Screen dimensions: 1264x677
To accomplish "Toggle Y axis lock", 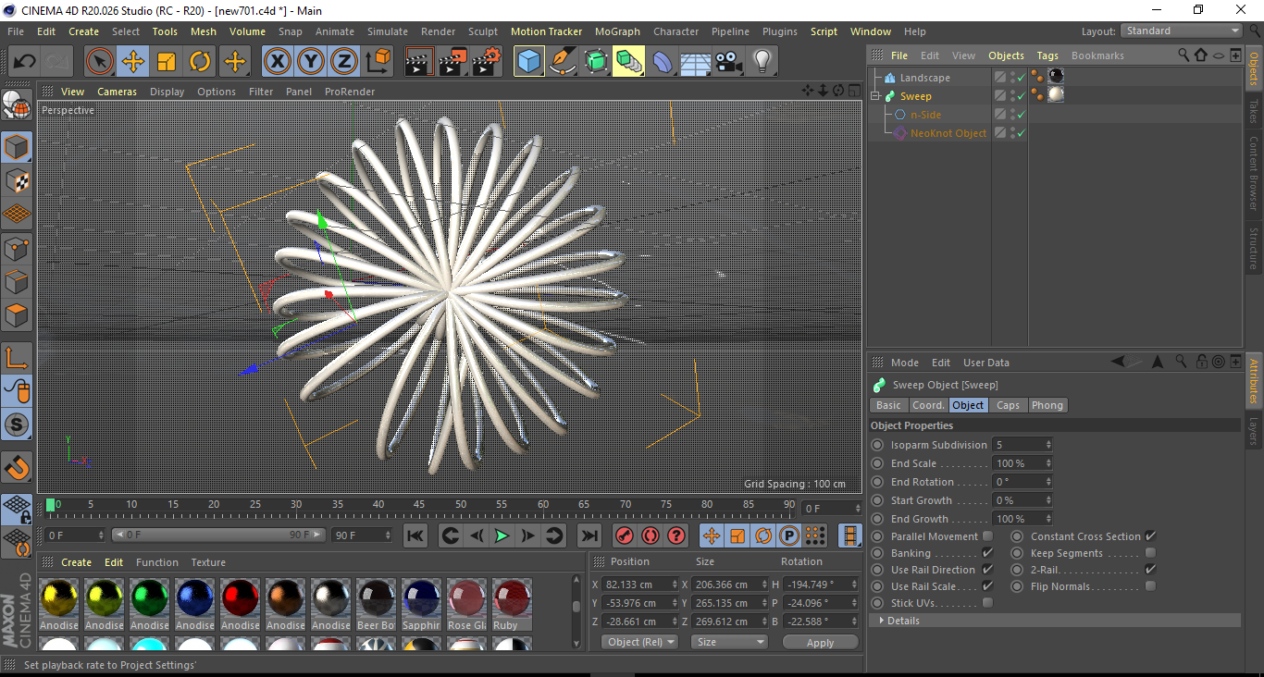I will point(311,62).
